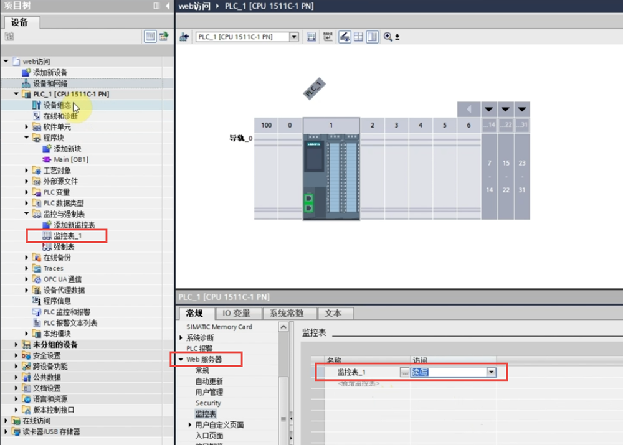Toggle the highlighted pencil-eye button in device toolbar

coord(345,37)
